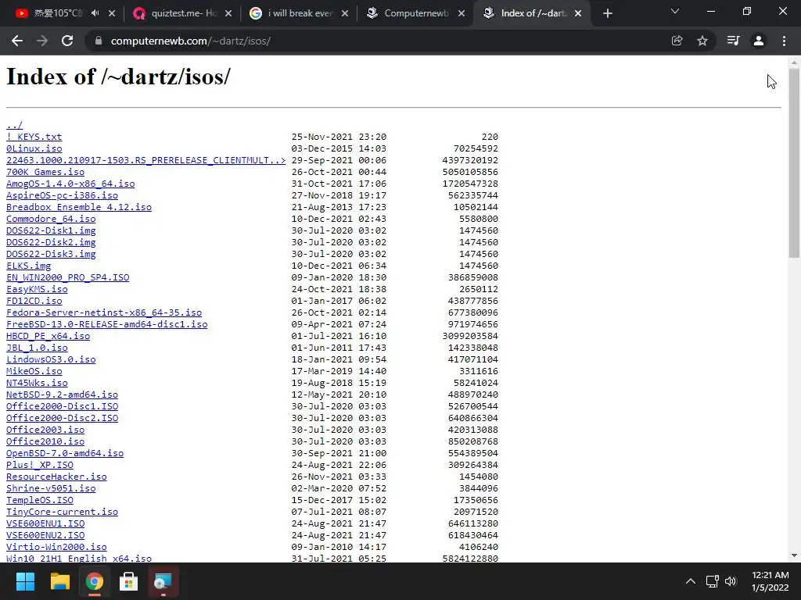Click Office2003.iso link
Image resolution: width=801 pixels, height=600 pixels.
coord(45,430)
